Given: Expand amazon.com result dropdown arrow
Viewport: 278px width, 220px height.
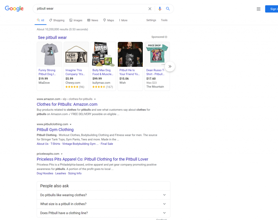Looking at the screenshot, I should 95,99.
